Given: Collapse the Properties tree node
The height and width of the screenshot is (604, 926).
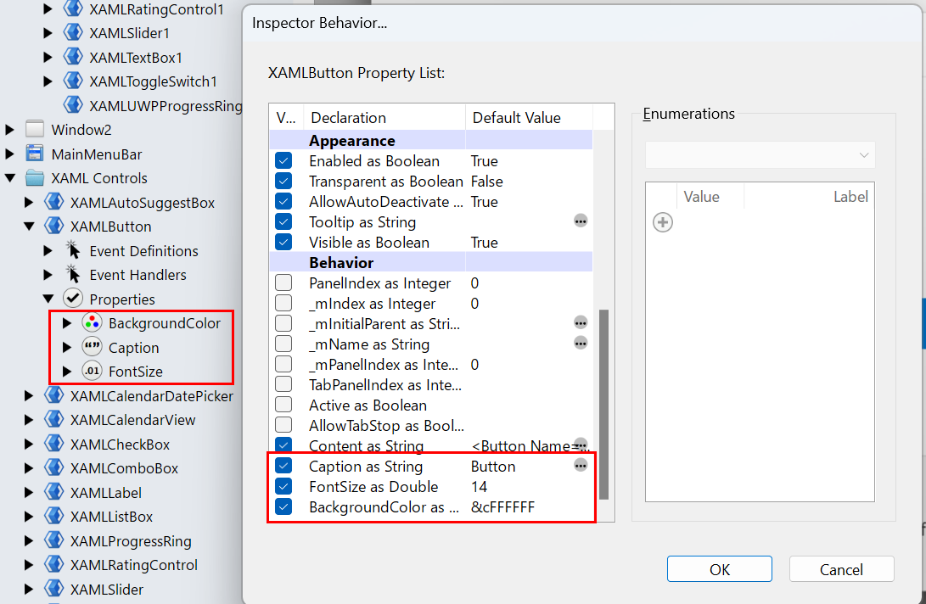Looking at the screenshot, I should (x=48, y=299).
